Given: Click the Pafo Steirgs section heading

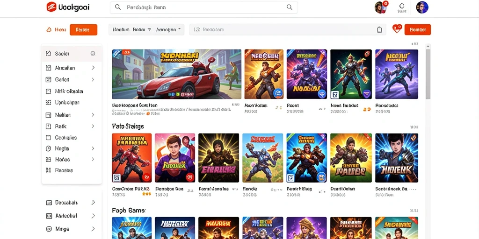Looking at the screenshot, I should pyautogui.click(x=128, y=126).
